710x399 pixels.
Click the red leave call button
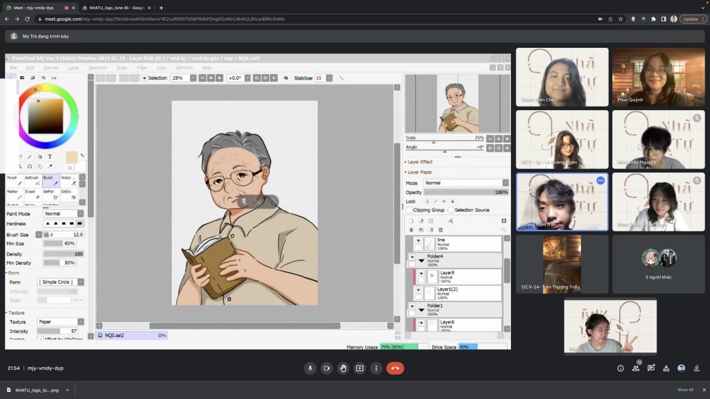pos(395,369)
